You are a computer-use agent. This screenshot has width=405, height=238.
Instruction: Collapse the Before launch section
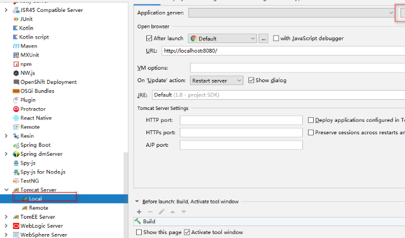tap(137, 201)
